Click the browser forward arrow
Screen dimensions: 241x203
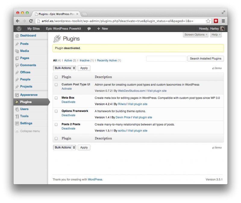24,21
